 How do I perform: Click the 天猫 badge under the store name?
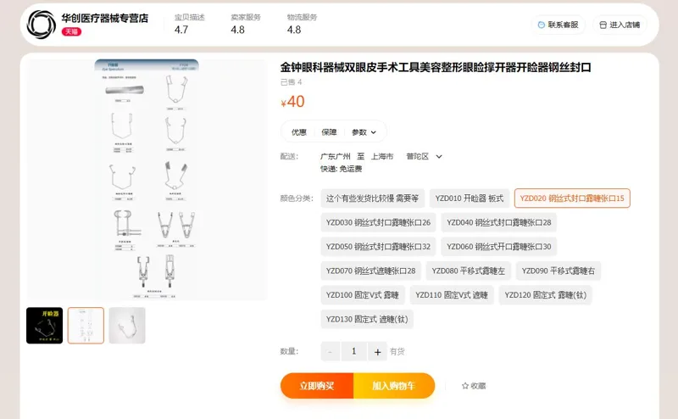71,31
